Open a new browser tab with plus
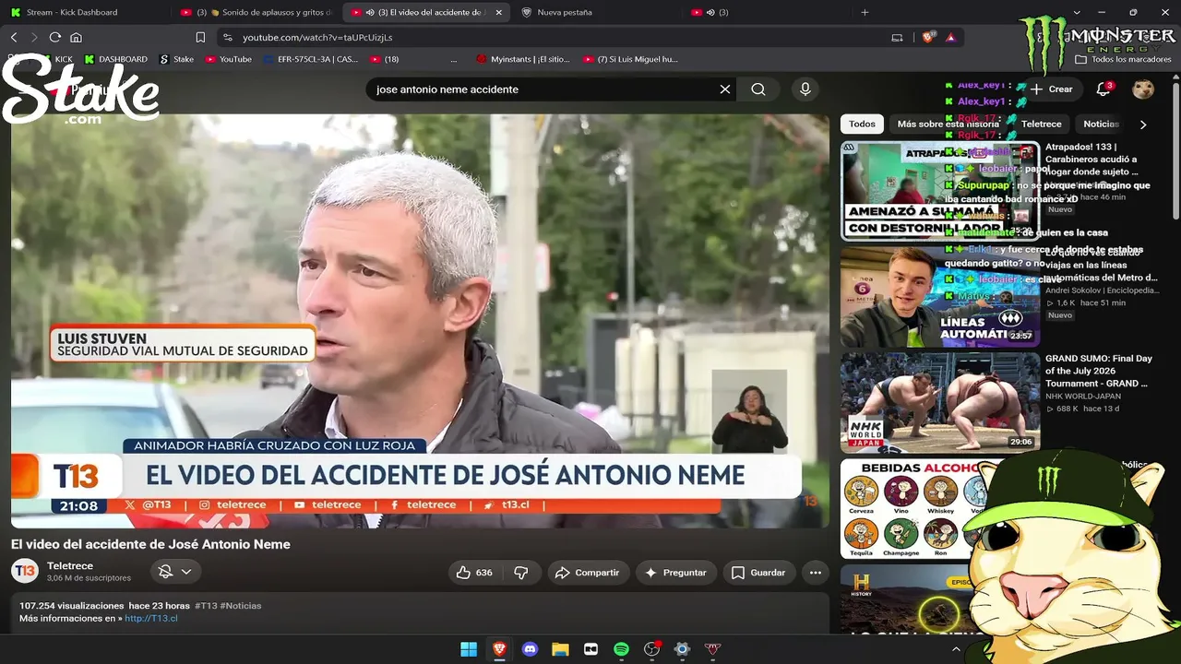1181x664 pixels. 865,12
